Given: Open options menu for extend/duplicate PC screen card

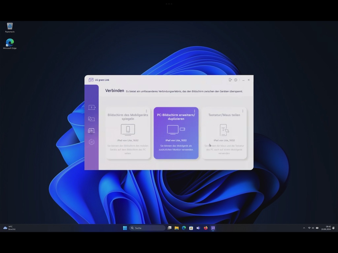Looking at the screenshot, I should (194, 111).
